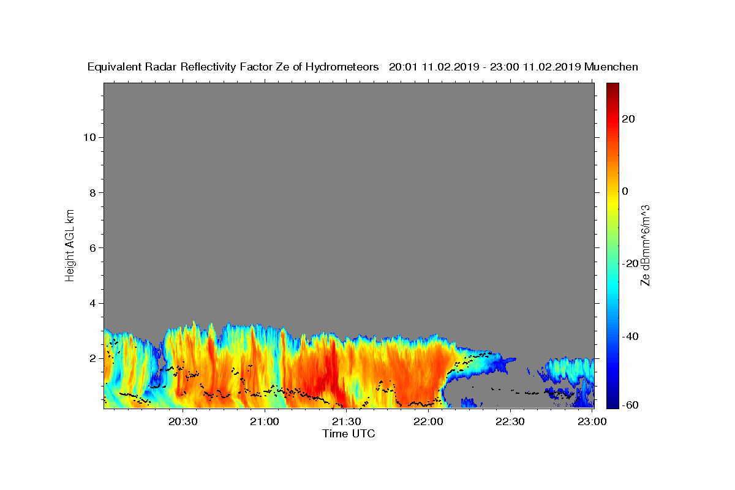The width and height of the screenshot is (735, 490).
Task: Click the "Time UTC" axis label
Action: point(349,434)
